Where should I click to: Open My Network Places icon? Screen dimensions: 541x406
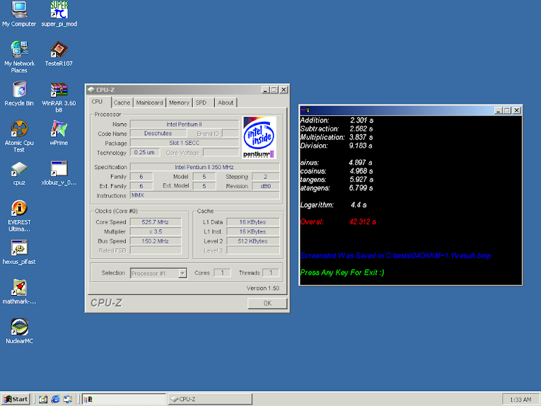point(19,57)
